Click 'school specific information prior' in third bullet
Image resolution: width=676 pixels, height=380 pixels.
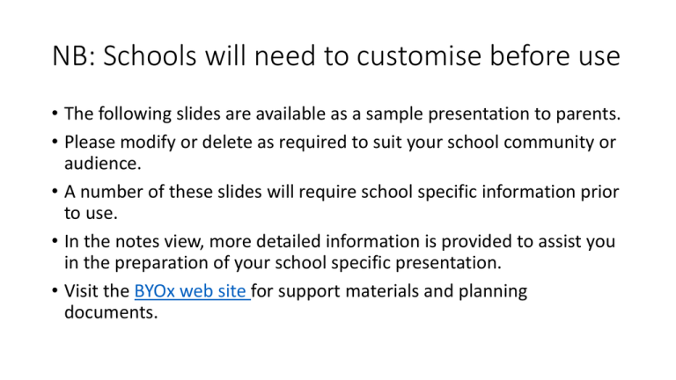click(x=489, y=192)
